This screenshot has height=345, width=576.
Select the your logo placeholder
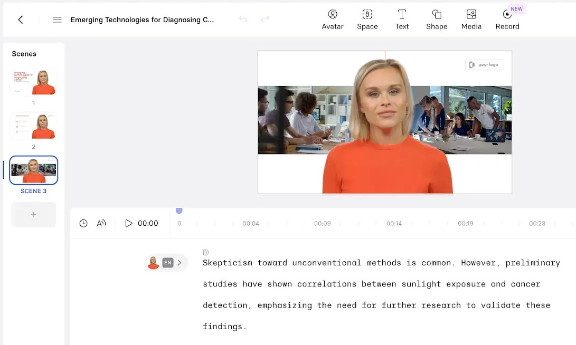click(x=484, y=64)
